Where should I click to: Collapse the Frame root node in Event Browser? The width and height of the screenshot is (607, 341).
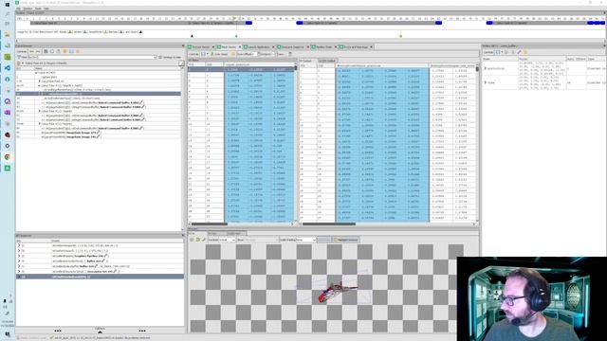click(36, 73)
